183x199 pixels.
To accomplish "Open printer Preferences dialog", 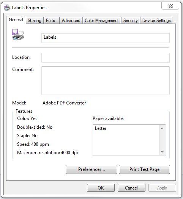I will [91, 169].
